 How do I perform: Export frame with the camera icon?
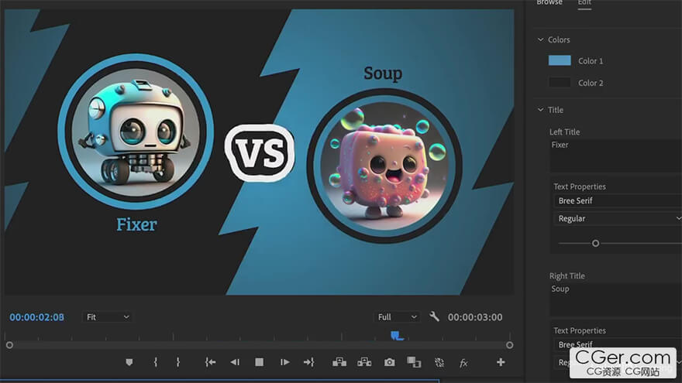click(x=389, y=362)
